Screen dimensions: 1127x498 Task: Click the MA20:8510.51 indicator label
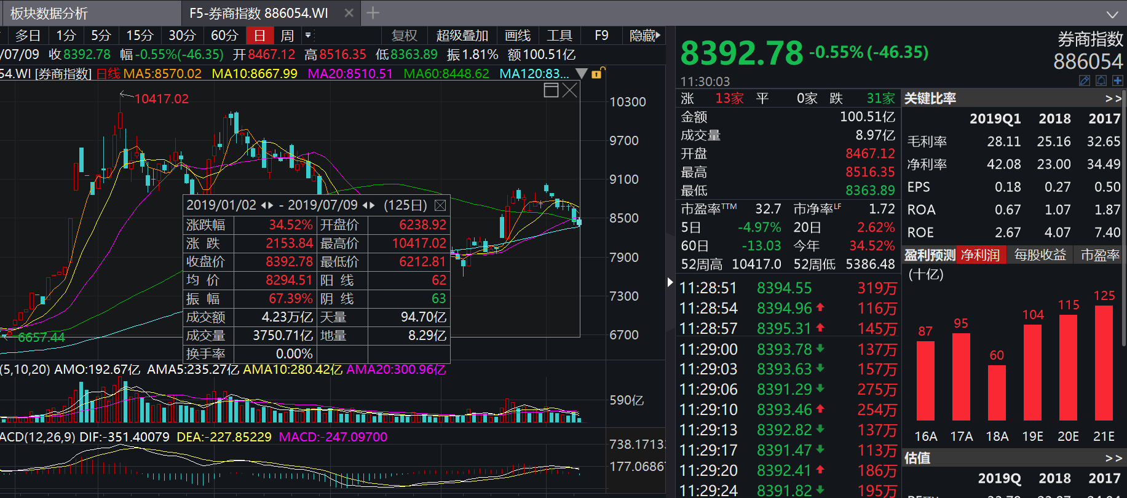click(350, 74)
